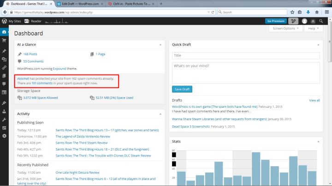Open the 168 Posts link
Image resolution: width=332 pixels, height=186 pixels.
pyautogui.click(x=30, y=54)
